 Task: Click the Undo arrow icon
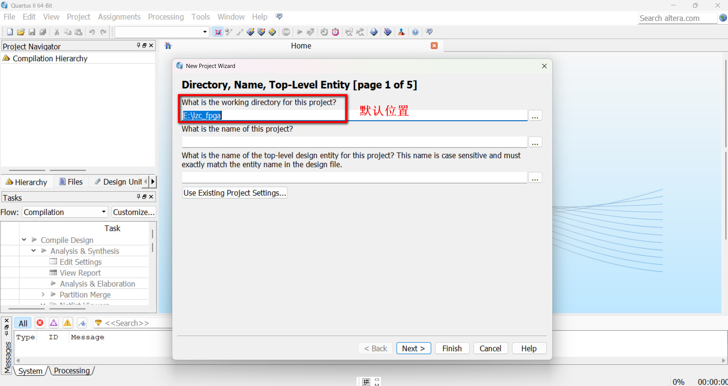tap(92, 32)
